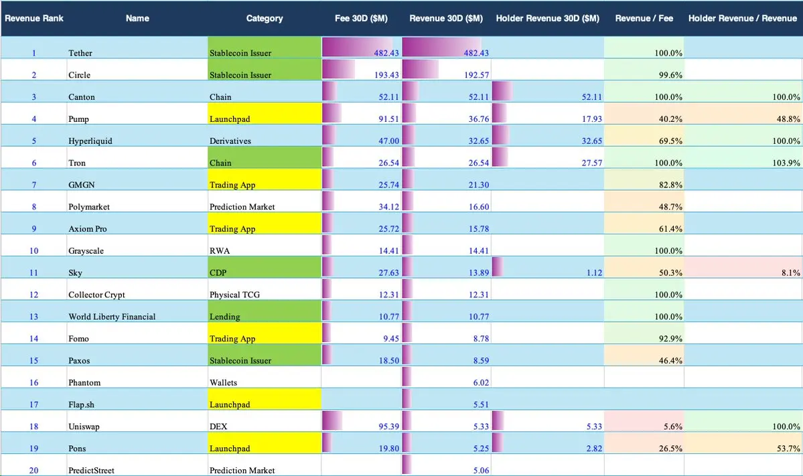Viewport: 803px width, 476px height.
Task: Select Sky's holder revenue ratio 8.1%
Action: [791, 272]
